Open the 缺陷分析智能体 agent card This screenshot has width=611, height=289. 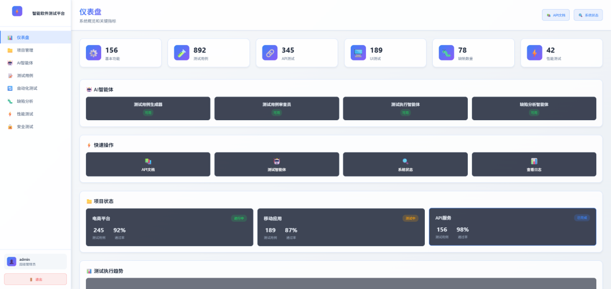tap(534, 108)
